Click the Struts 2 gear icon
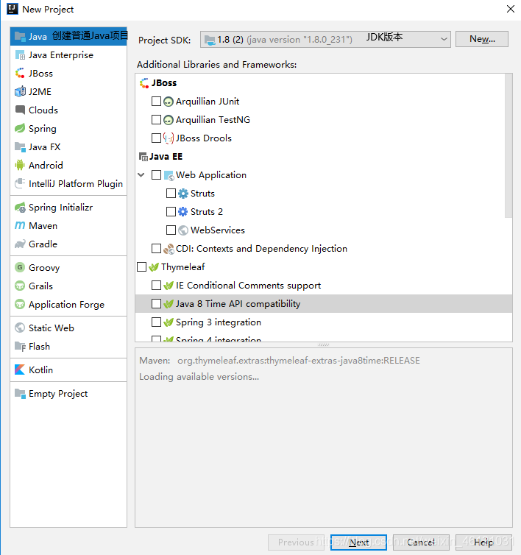The image size is (521, 555). (183, 212)
